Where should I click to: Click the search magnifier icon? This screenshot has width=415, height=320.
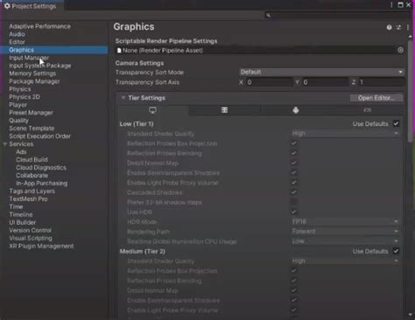(268, 15)
